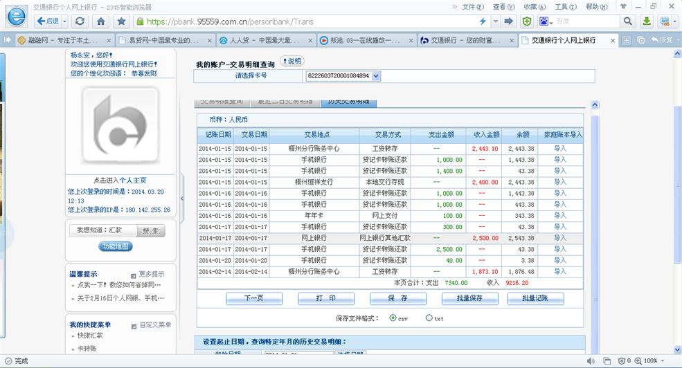Viewport: 682px width, 368px height.
Task: Switch to the 人人贷 browser tab
Action: coord(264,40)
